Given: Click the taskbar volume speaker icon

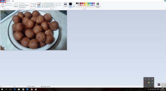Looking at the screenshot, I should click(x=153, y=89).
